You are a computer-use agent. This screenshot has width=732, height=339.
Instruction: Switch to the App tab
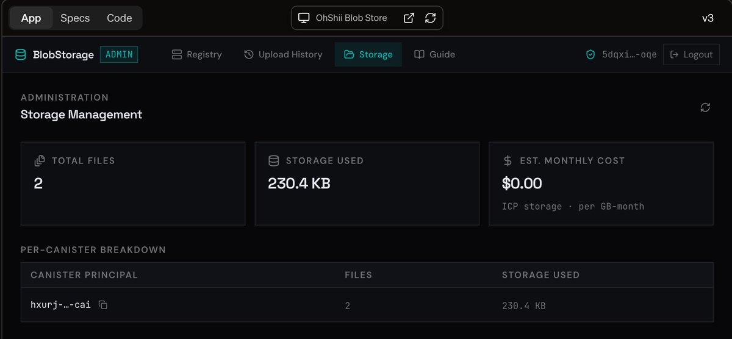point(31,18)
